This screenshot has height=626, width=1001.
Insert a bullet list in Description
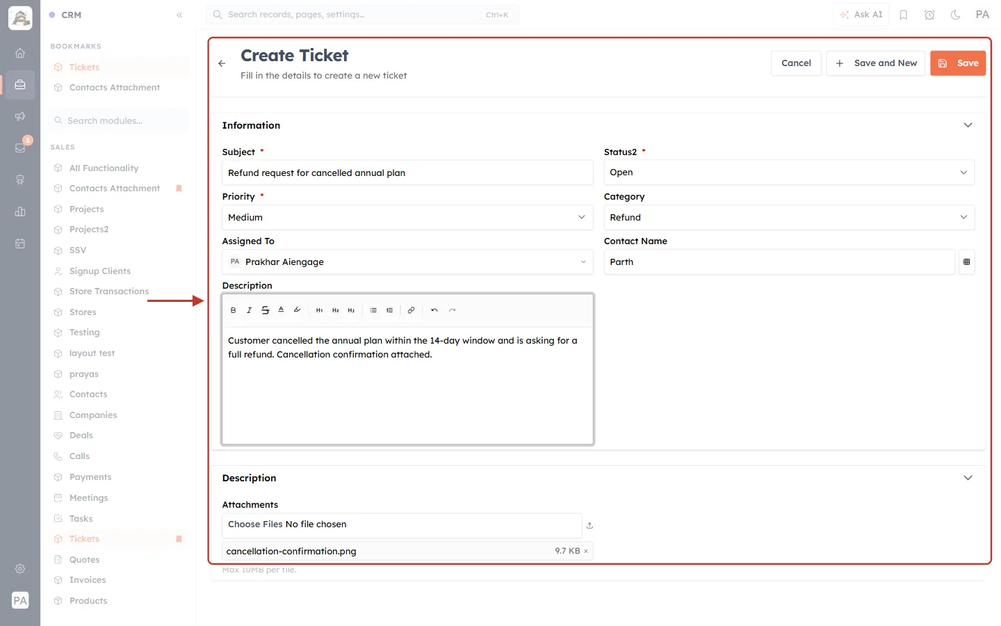click(x=373, y=310)
